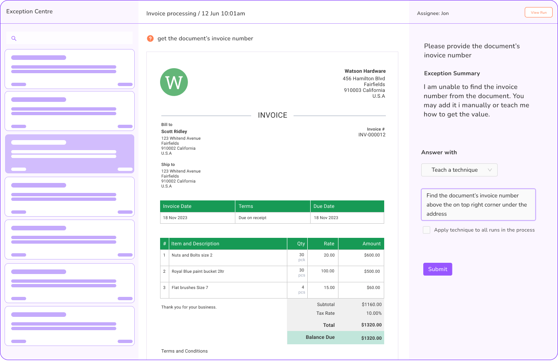Image resolution: width=558 pixels, height=363 pixels.
Task: Click the sidebar search field
Action: (69, 38)
